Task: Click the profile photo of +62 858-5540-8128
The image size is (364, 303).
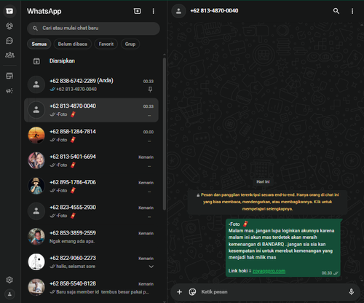Action: (36, 287)
